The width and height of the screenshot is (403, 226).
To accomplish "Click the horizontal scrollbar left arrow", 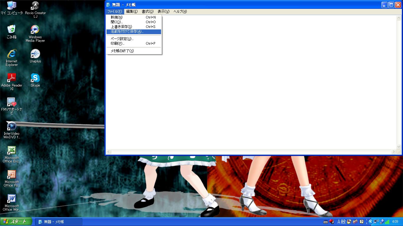I will click(x=109, y=152).
